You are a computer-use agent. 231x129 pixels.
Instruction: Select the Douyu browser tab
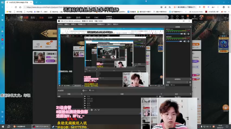point(19,2)
